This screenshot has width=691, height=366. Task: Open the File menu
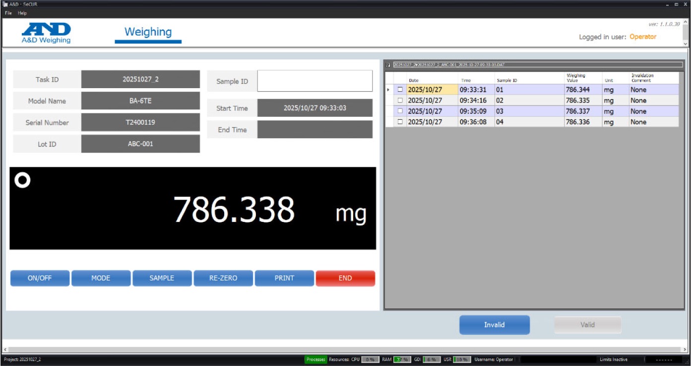click(x=8, y=13)
